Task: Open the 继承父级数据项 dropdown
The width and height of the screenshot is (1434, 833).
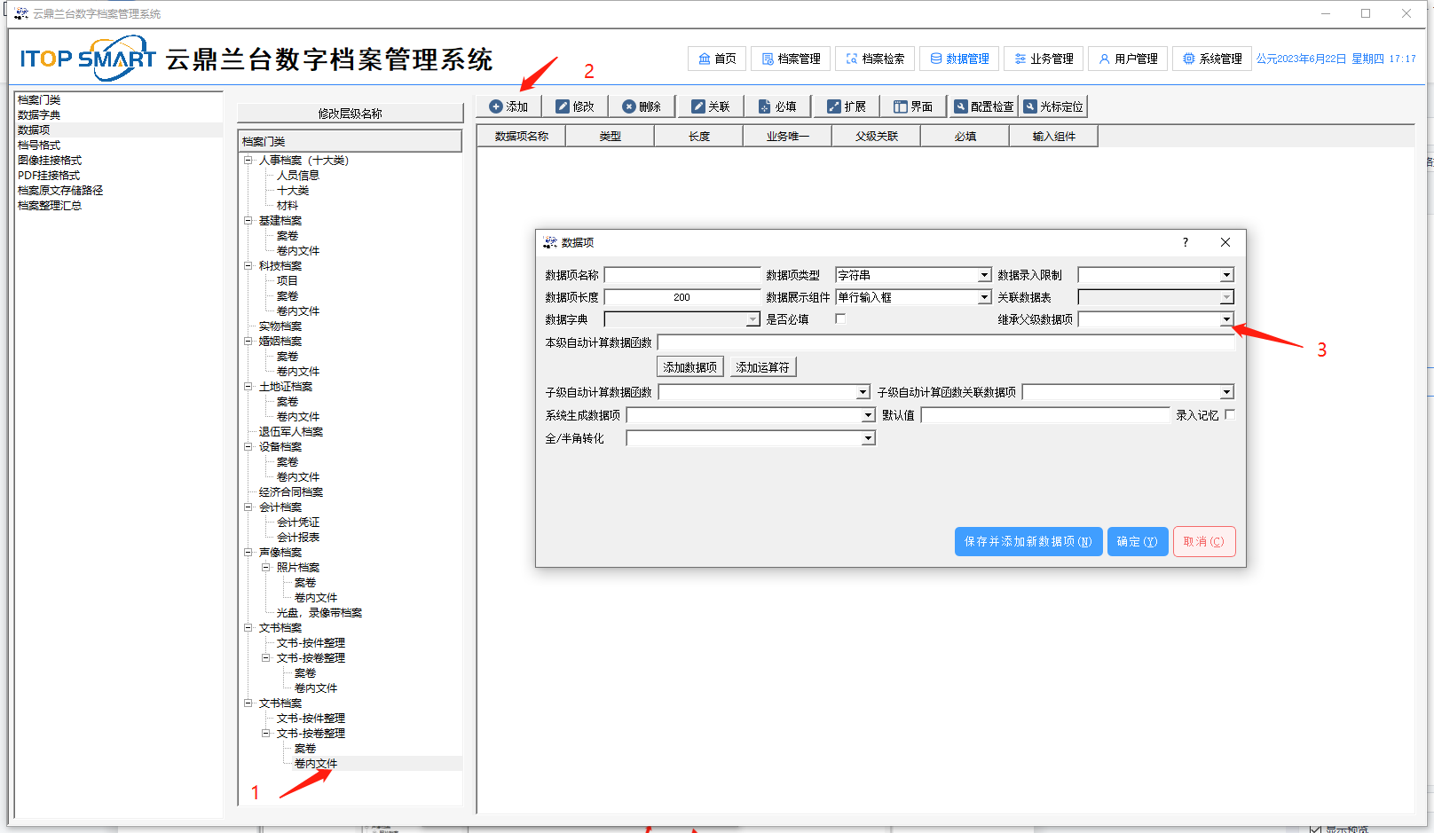Action: click(x=1226, y=319)
